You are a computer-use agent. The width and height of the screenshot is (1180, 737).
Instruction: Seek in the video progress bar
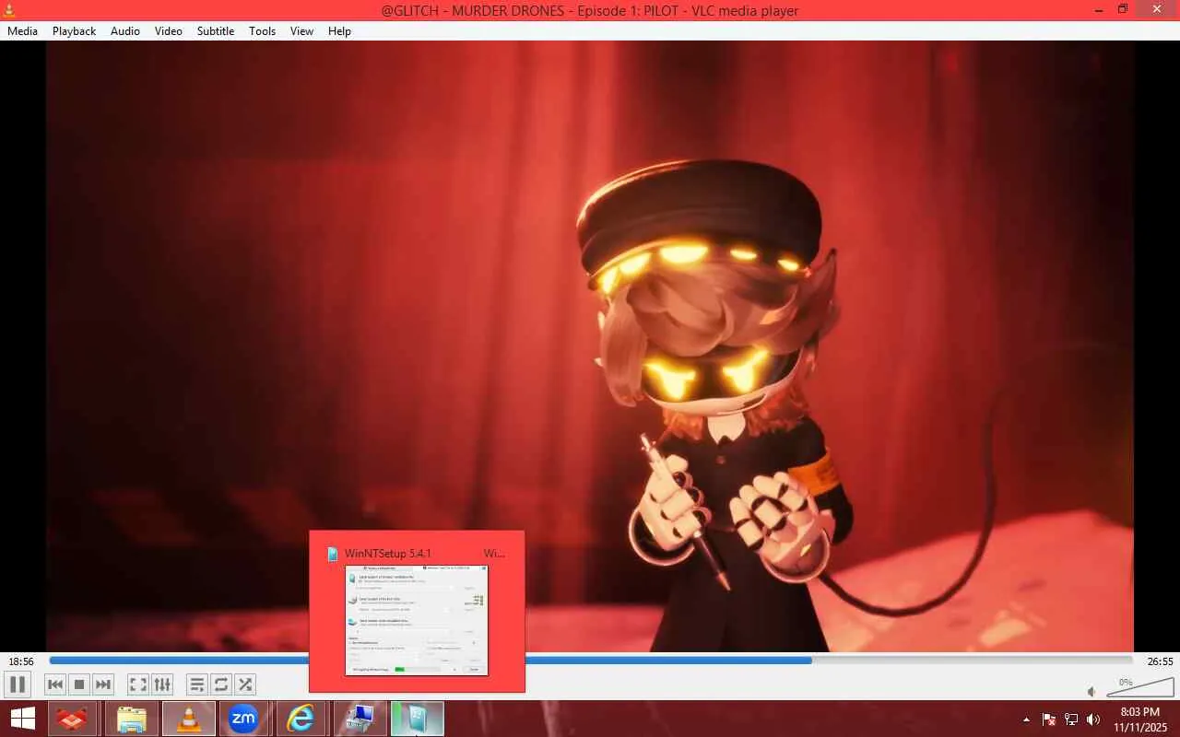[x=590, y=660]
